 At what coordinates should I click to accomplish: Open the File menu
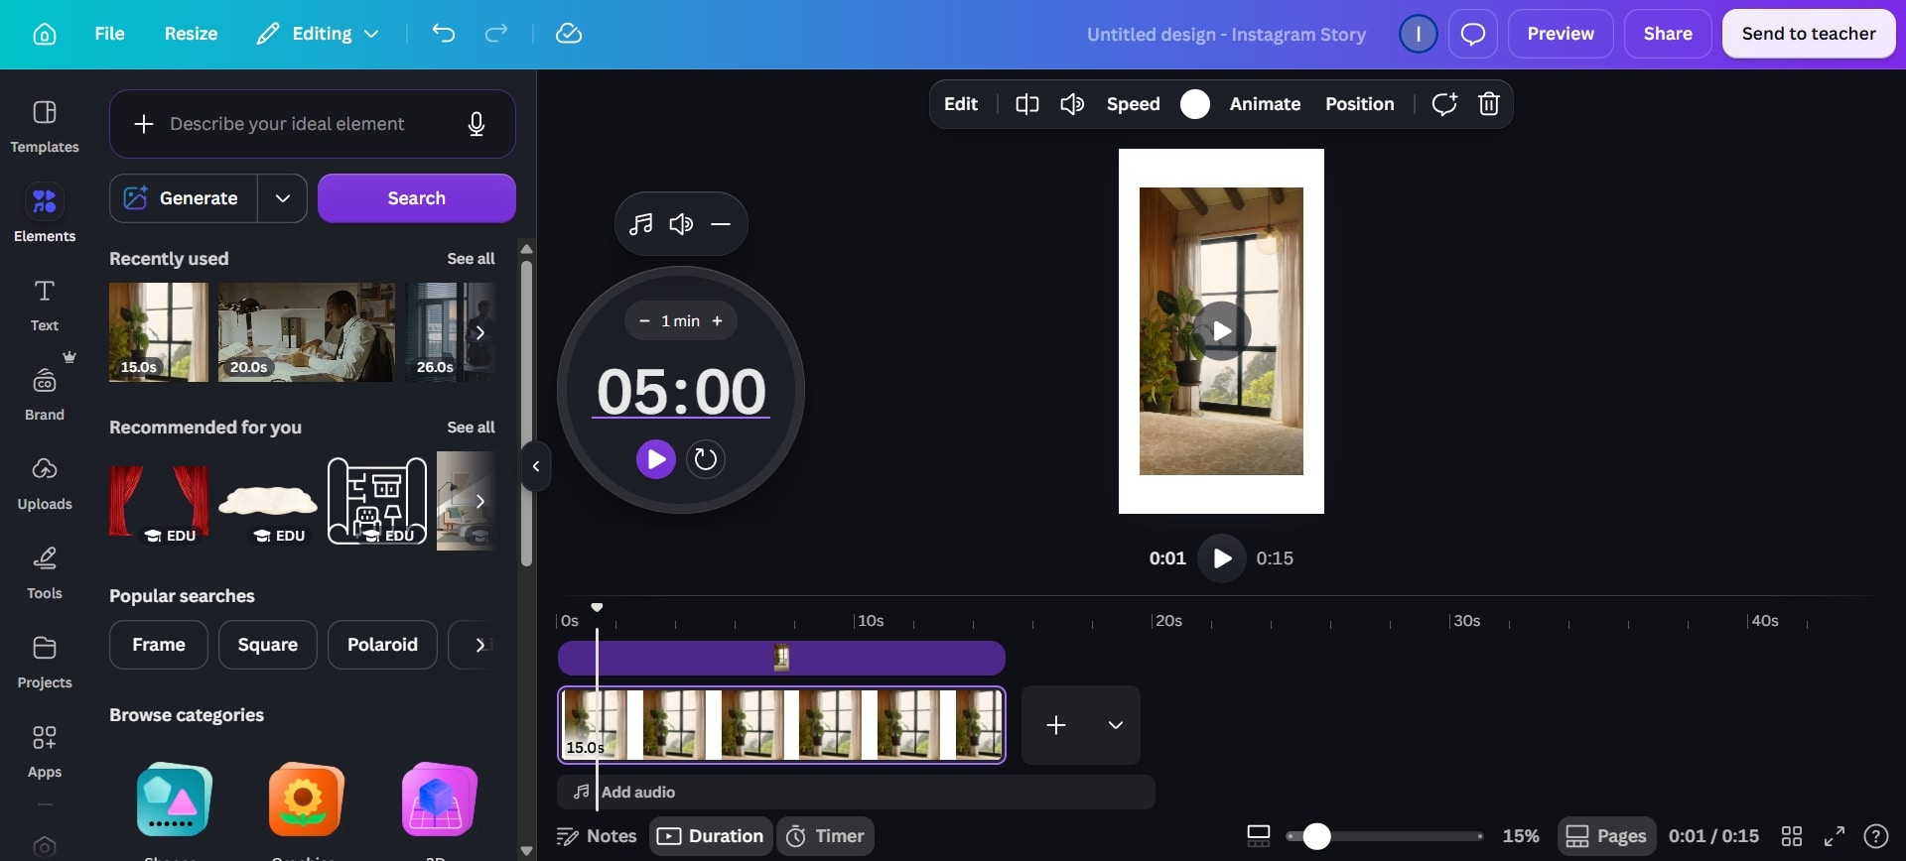(109, 34)
